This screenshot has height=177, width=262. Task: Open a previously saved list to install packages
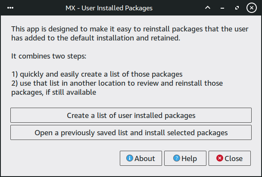click(x=131, y=133)
